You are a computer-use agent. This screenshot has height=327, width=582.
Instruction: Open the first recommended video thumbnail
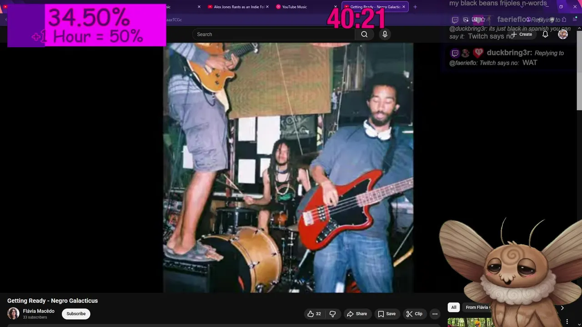point(471,322)
